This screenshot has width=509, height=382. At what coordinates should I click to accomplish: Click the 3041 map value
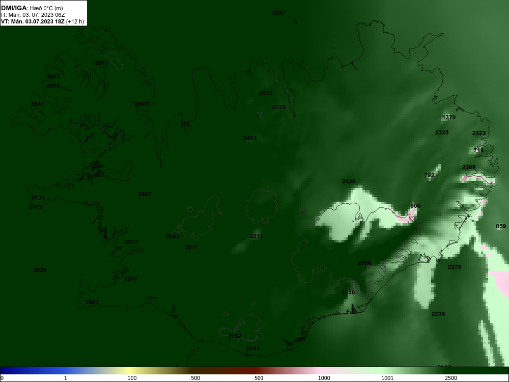pos(38,104)
